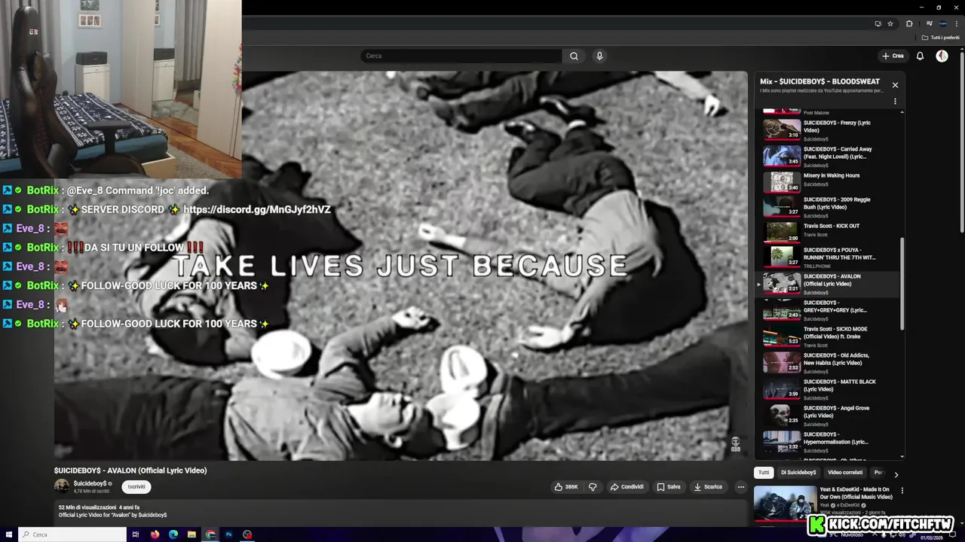The width and height of the screenshot is (965, 542).
Task: Close the Mix playlist panel
Action: [895, 85]
